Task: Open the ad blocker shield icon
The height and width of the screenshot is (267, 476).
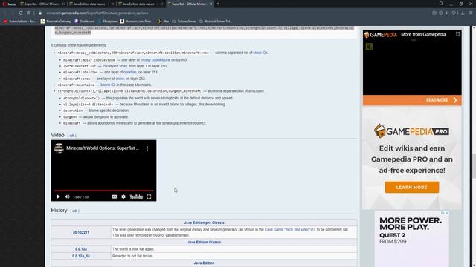Action: pos(441,13)
